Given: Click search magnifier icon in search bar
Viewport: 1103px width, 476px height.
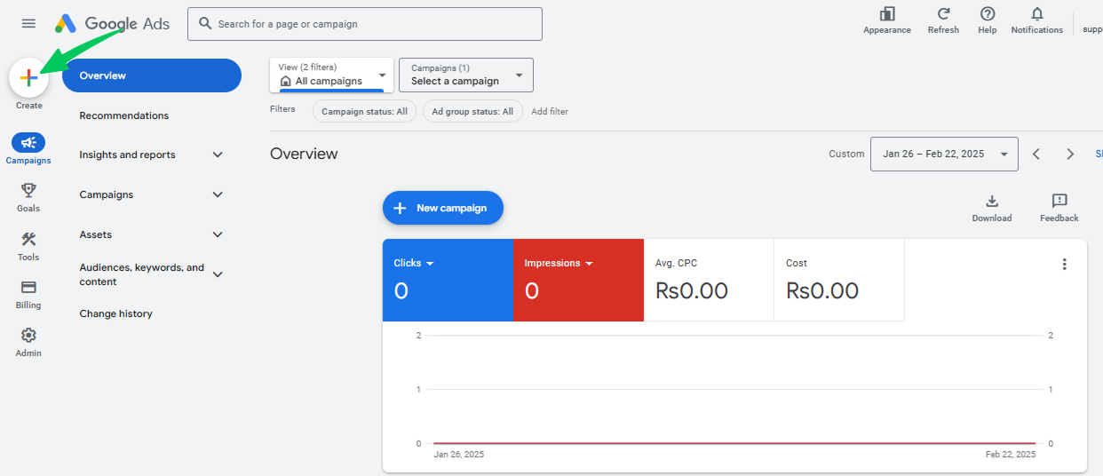Looking at the screenshot, I should pyautogui.click(x=205, y=24).
